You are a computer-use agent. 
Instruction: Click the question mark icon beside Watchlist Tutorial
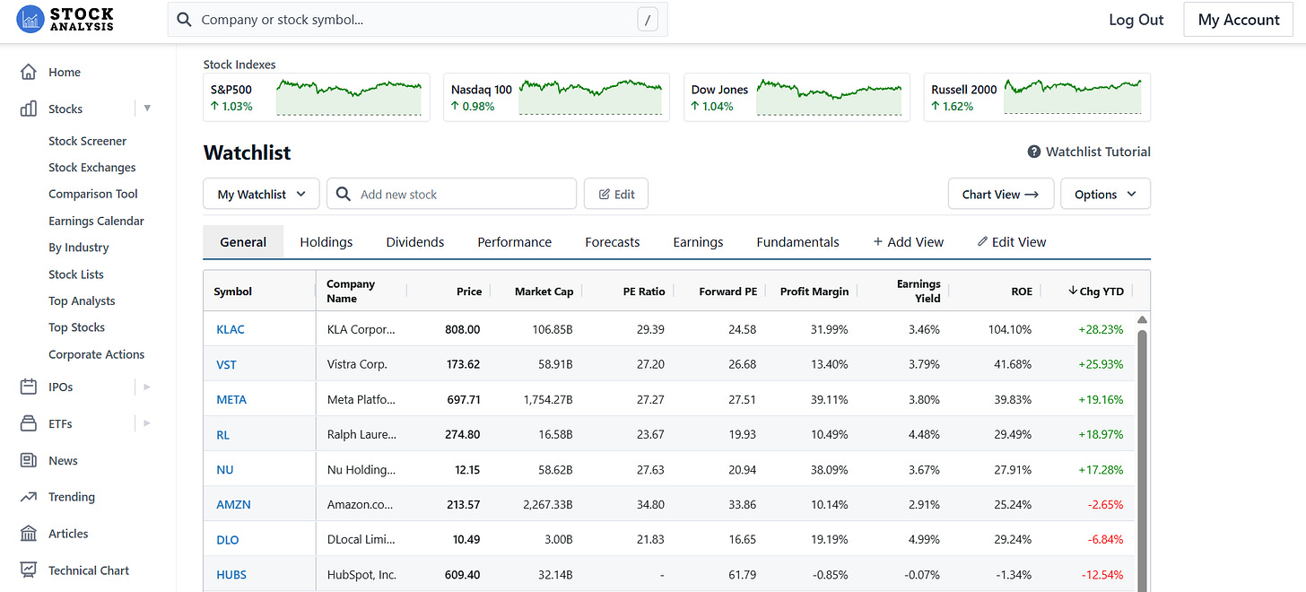pyautogui.click(x=1033, y=152)
